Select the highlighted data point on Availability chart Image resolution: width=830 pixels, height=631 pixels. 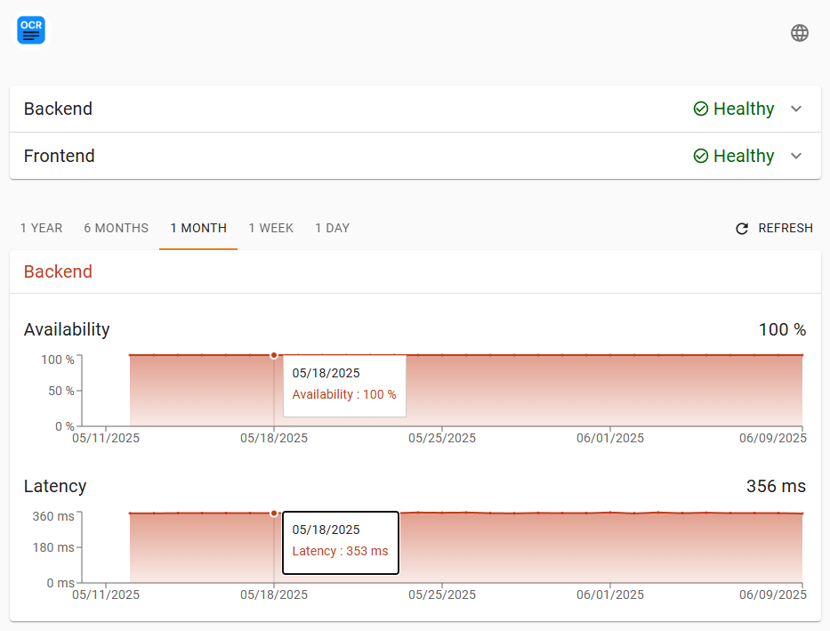tap(274, 355)
